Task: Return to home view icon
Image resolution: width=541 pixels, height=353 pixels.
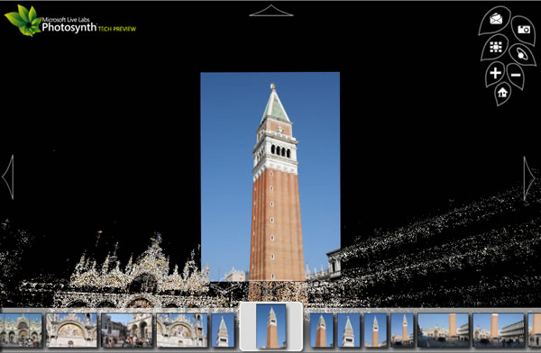Action: pyautogui.click(x=502, y=93)
